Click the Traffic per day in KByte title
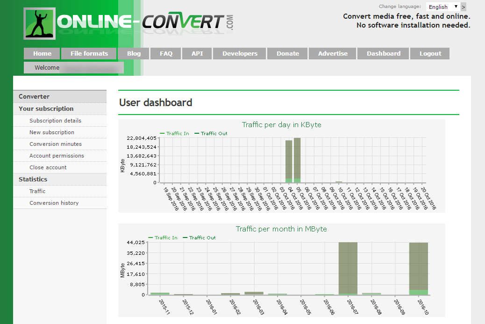Viewport: 485px width, 324px height. tap(281, 125)
